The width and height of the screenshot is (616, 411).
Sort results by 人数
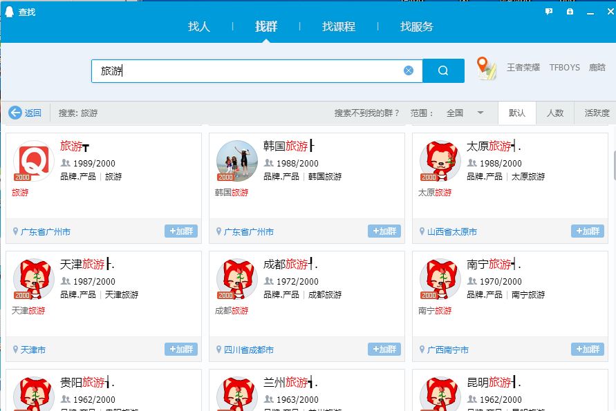[x=555, y=113]
